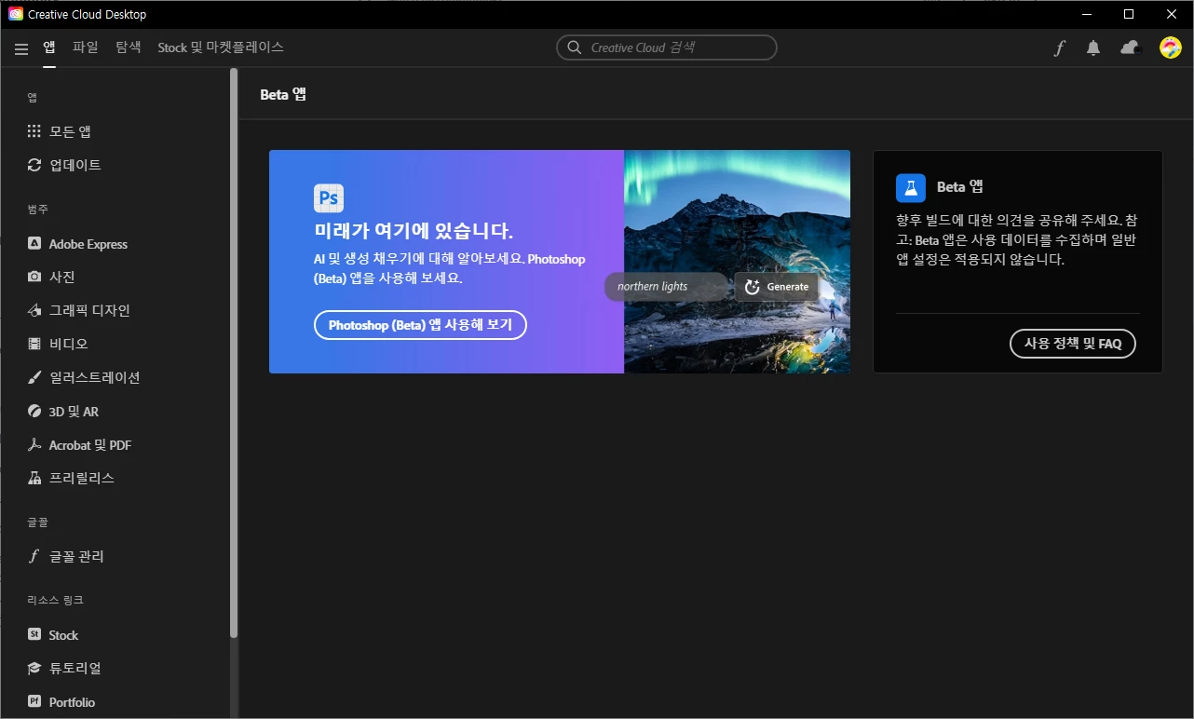Click the Tutorials graduation cap icon
This screenshot has height=719, width=1194.
click(34, 668)
